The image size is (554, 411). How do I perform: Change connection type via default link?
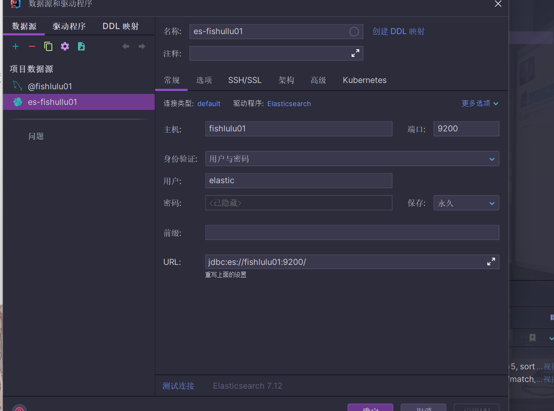pyautogui.click(x=209, y=104)
